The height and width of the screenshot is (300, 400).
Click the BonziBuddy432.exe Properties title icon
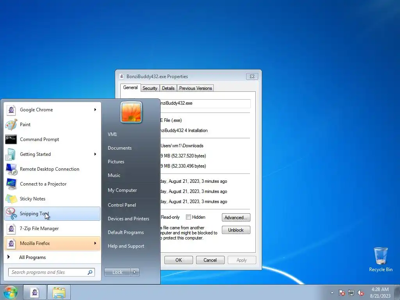[122, 76]
